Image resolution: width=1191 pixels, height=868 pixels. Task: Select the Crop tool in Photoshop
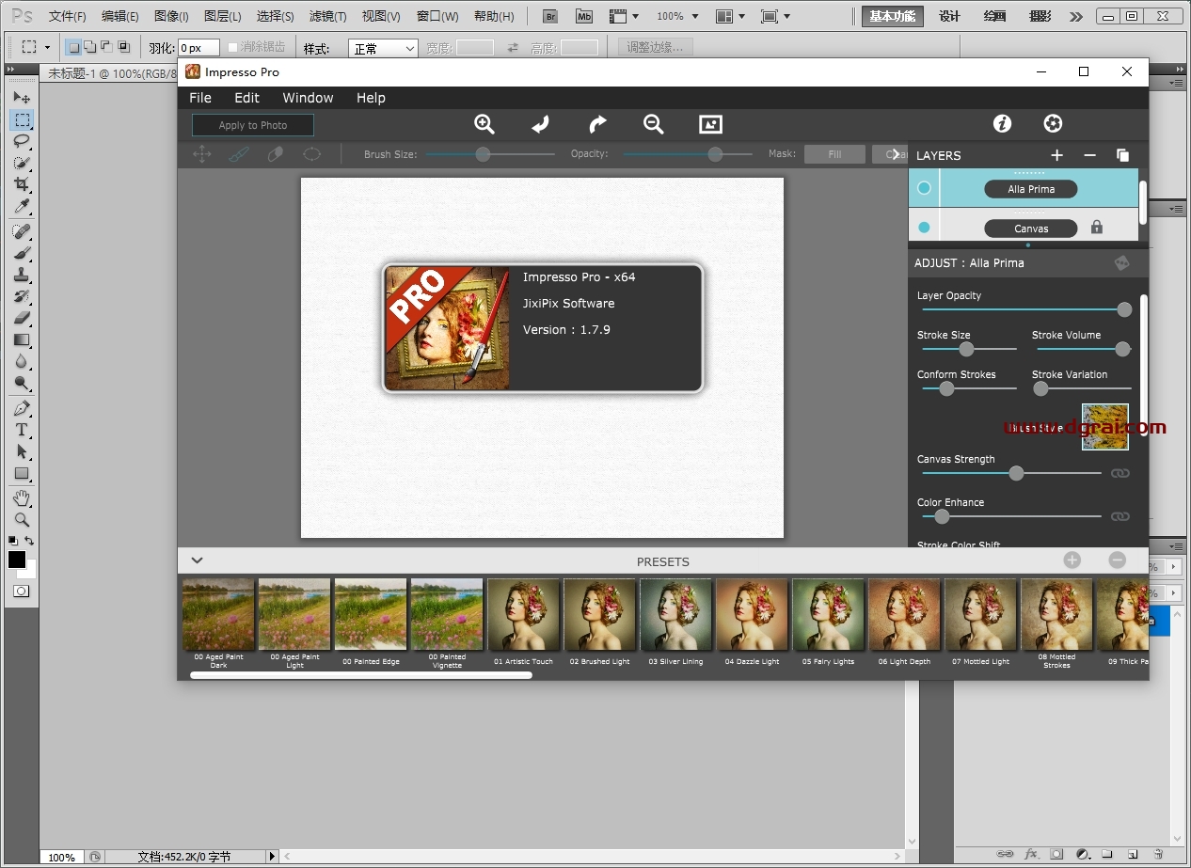click(22, 184)
